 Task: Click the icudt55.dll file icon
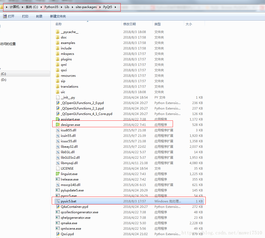point(58,130)
